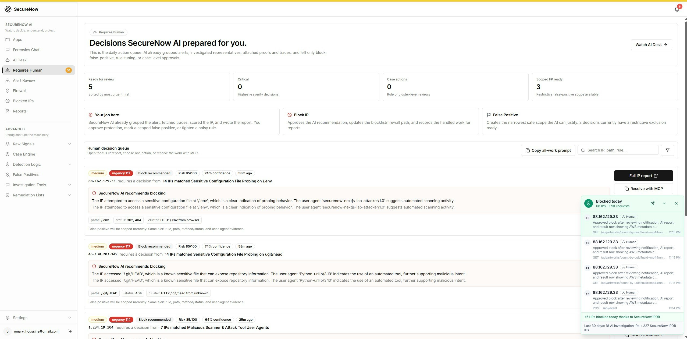Click the page vertical scrollbar

[x=685, y=118]
